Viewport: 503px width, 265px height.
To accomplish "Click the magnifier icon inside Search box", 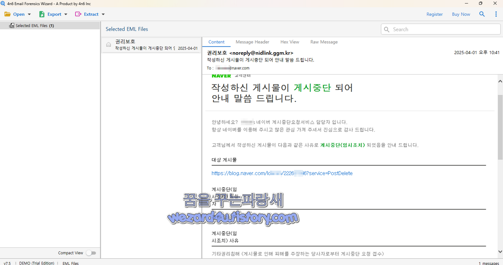I will coord(387,29).
